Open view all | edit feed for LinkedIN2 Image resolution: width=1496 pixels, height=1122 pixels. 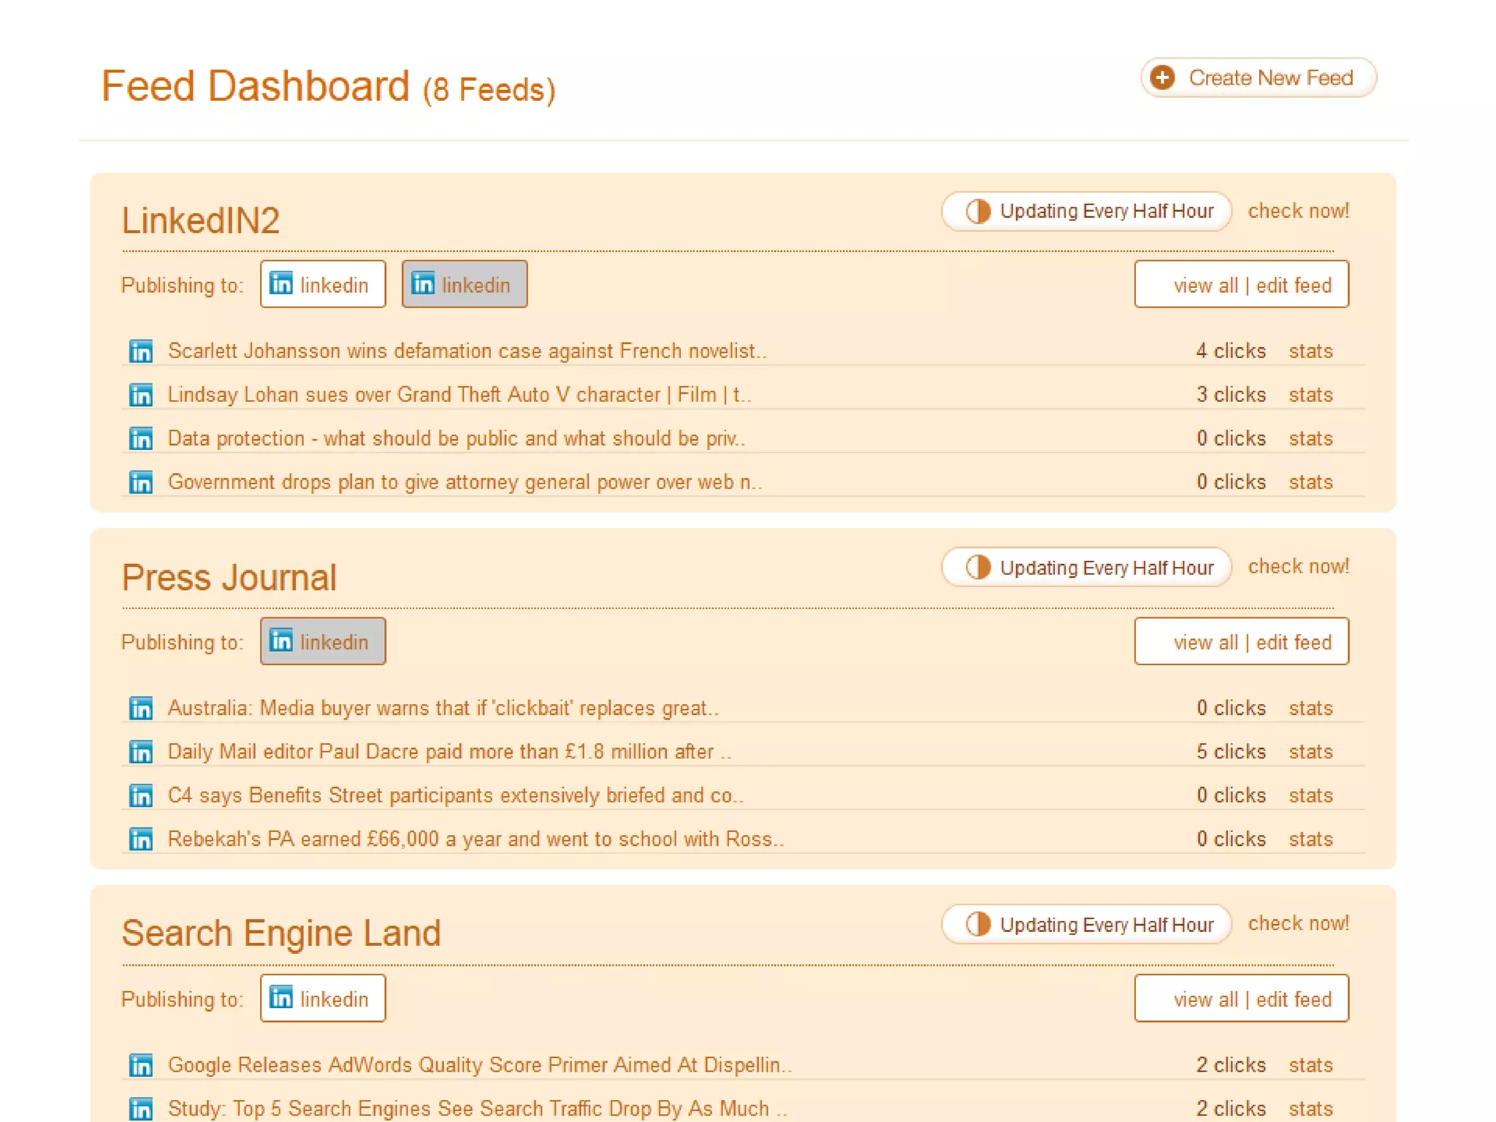click(x=1241, y=285)
